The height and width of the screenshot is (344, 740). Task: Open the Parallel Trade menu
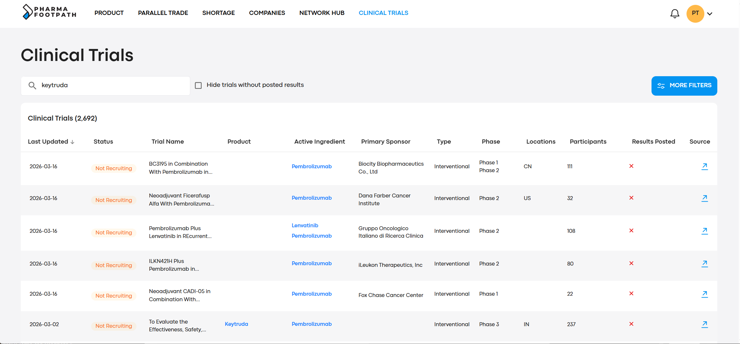coord(163,13)
